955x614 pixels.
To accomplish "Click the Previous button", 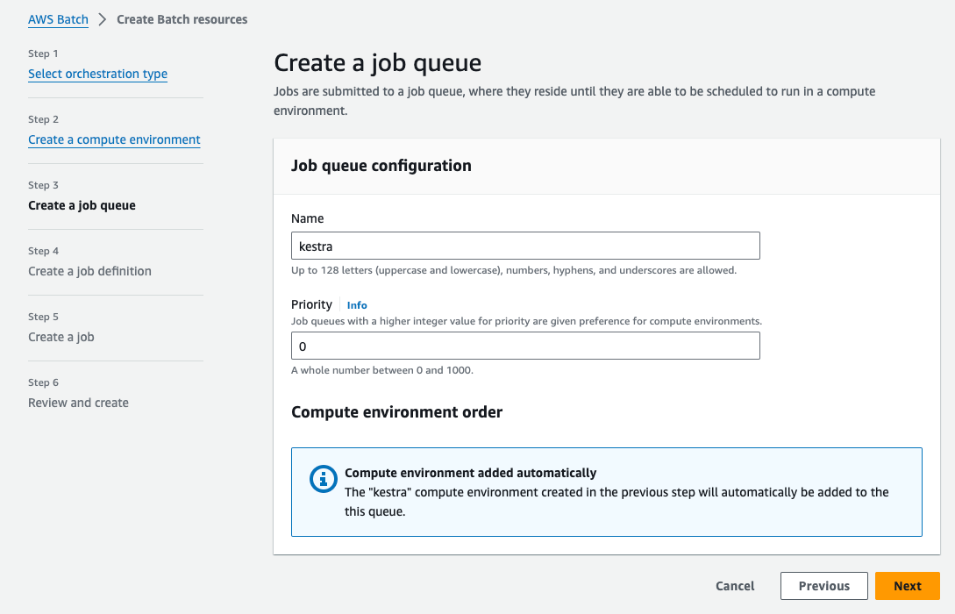I will (x=823, y=586).
